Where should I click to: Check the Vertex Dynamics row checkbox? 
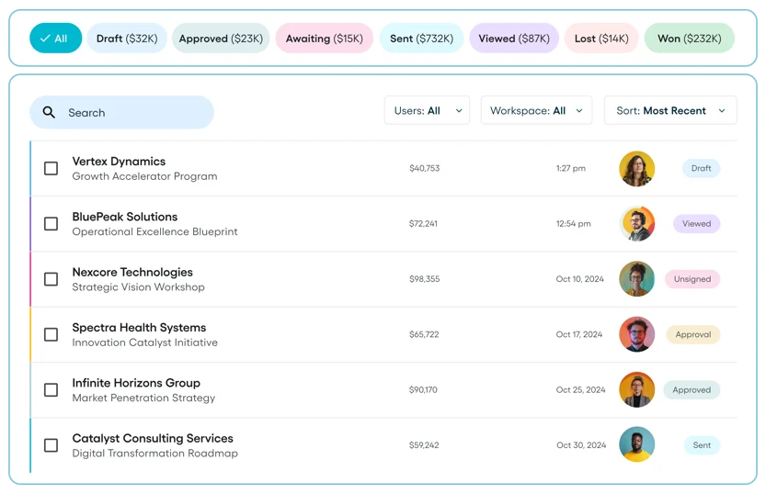51,169
